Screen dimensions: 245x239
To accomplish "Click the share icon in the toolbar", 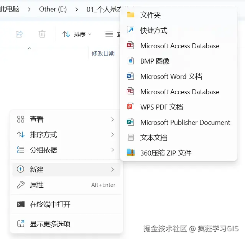I will [x=19, y=34].
